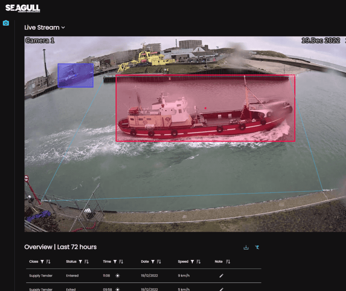Viewport: 346px width, 291px height.
Task: Click the Speed column header
Action: (x=183, y=261)
